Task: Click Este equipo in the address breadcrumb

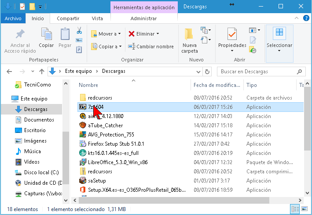Action: [x=78, y=71]
